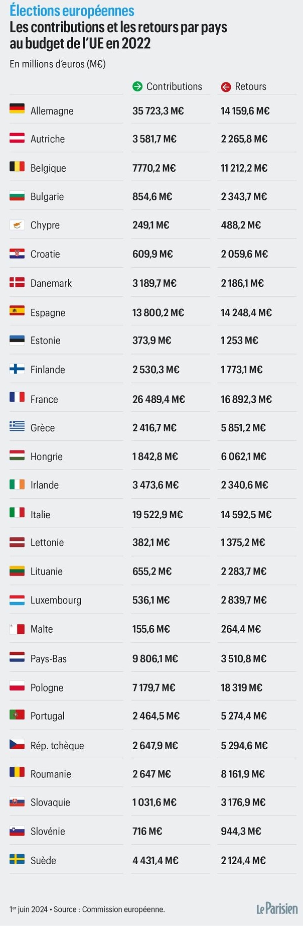303x926 pixels.
Task: Select the Italie country label
Action: tap(40, 514)
